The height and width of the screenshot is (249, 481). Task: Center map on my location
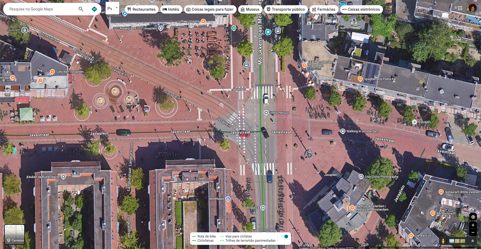pyautogui.click(x=473, y=217)
